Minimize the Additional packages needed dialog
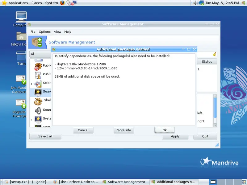This screenshot has height=185, width=247. 183,49
